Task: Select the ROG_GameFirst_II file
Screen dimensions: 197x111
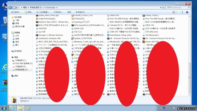Action: coord(88,25)
